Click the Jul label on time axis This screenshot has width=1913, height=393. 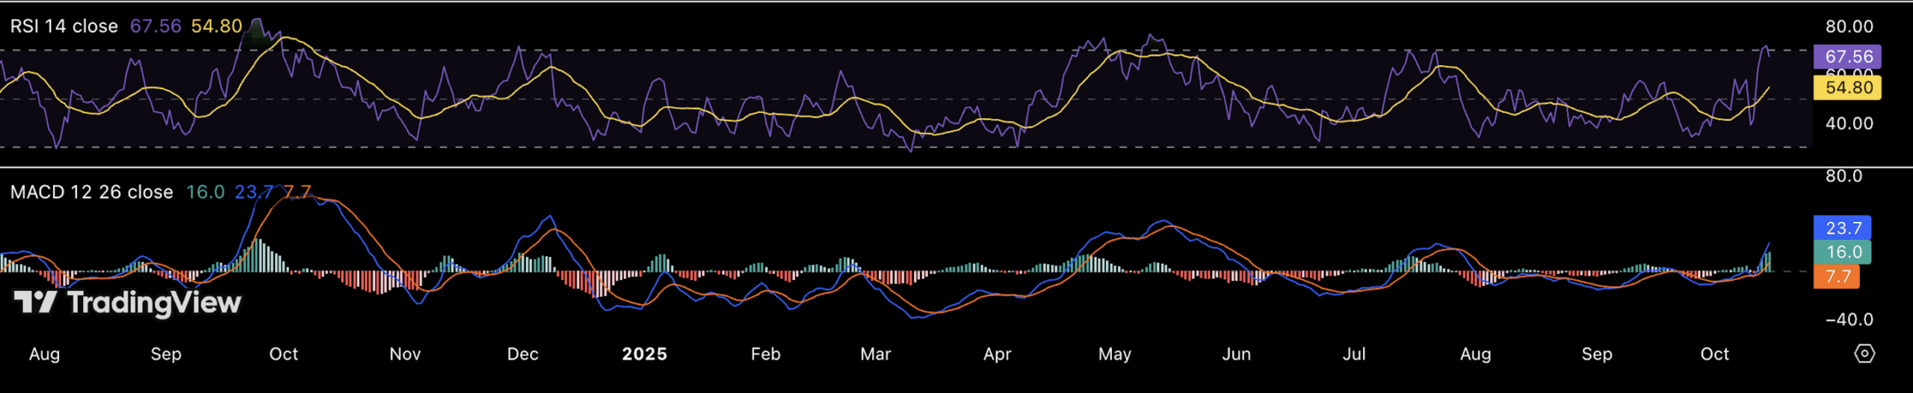1354,354
